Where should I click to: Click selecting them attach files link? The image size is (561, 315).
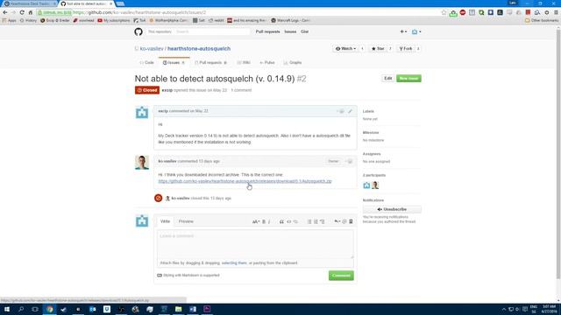(x=234, y=263)
